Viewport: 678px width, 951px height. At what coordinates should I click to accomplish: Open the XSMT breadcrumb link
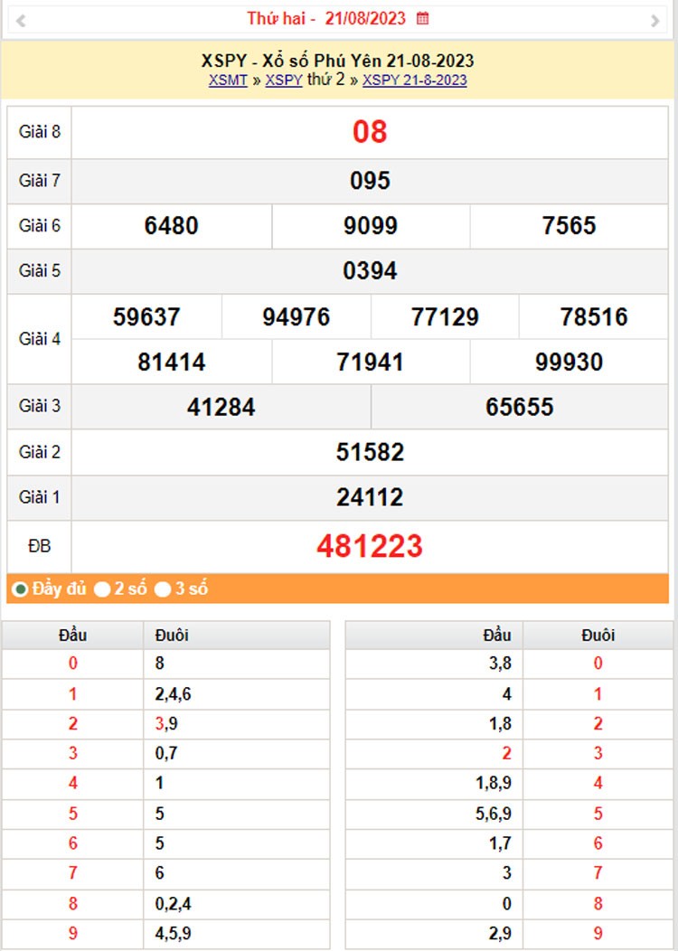[228, 80]
